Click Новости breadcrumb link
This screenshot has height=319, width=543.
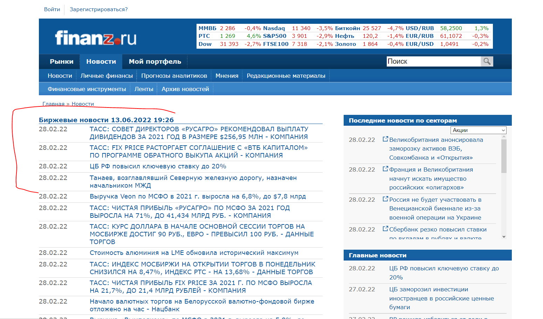point(83,104)
